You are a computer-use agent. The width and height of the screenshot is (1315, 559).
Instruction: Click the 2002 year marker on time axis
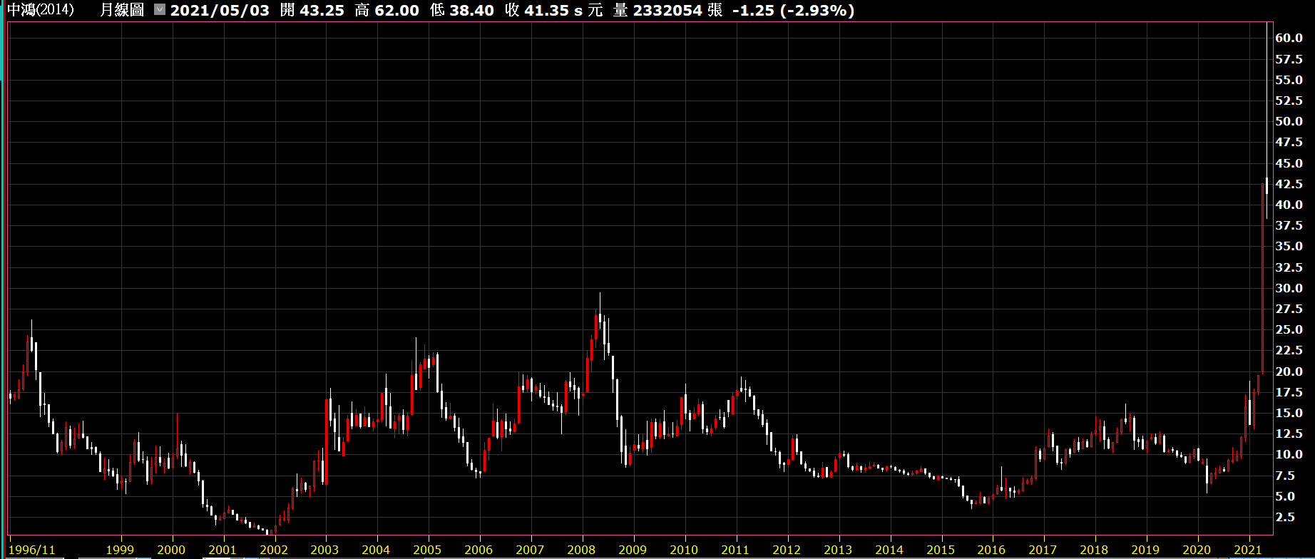274,550
